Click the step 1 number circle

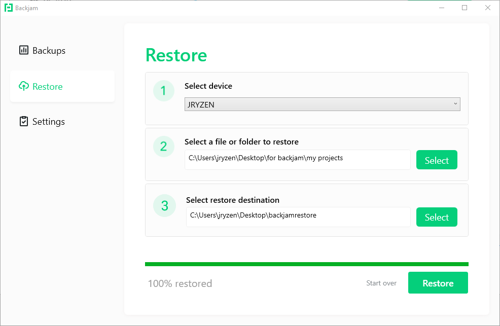[163, 91]
